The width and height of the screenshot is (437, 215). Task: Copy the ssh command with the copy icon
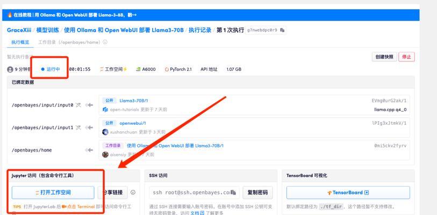tap(233, 192)
